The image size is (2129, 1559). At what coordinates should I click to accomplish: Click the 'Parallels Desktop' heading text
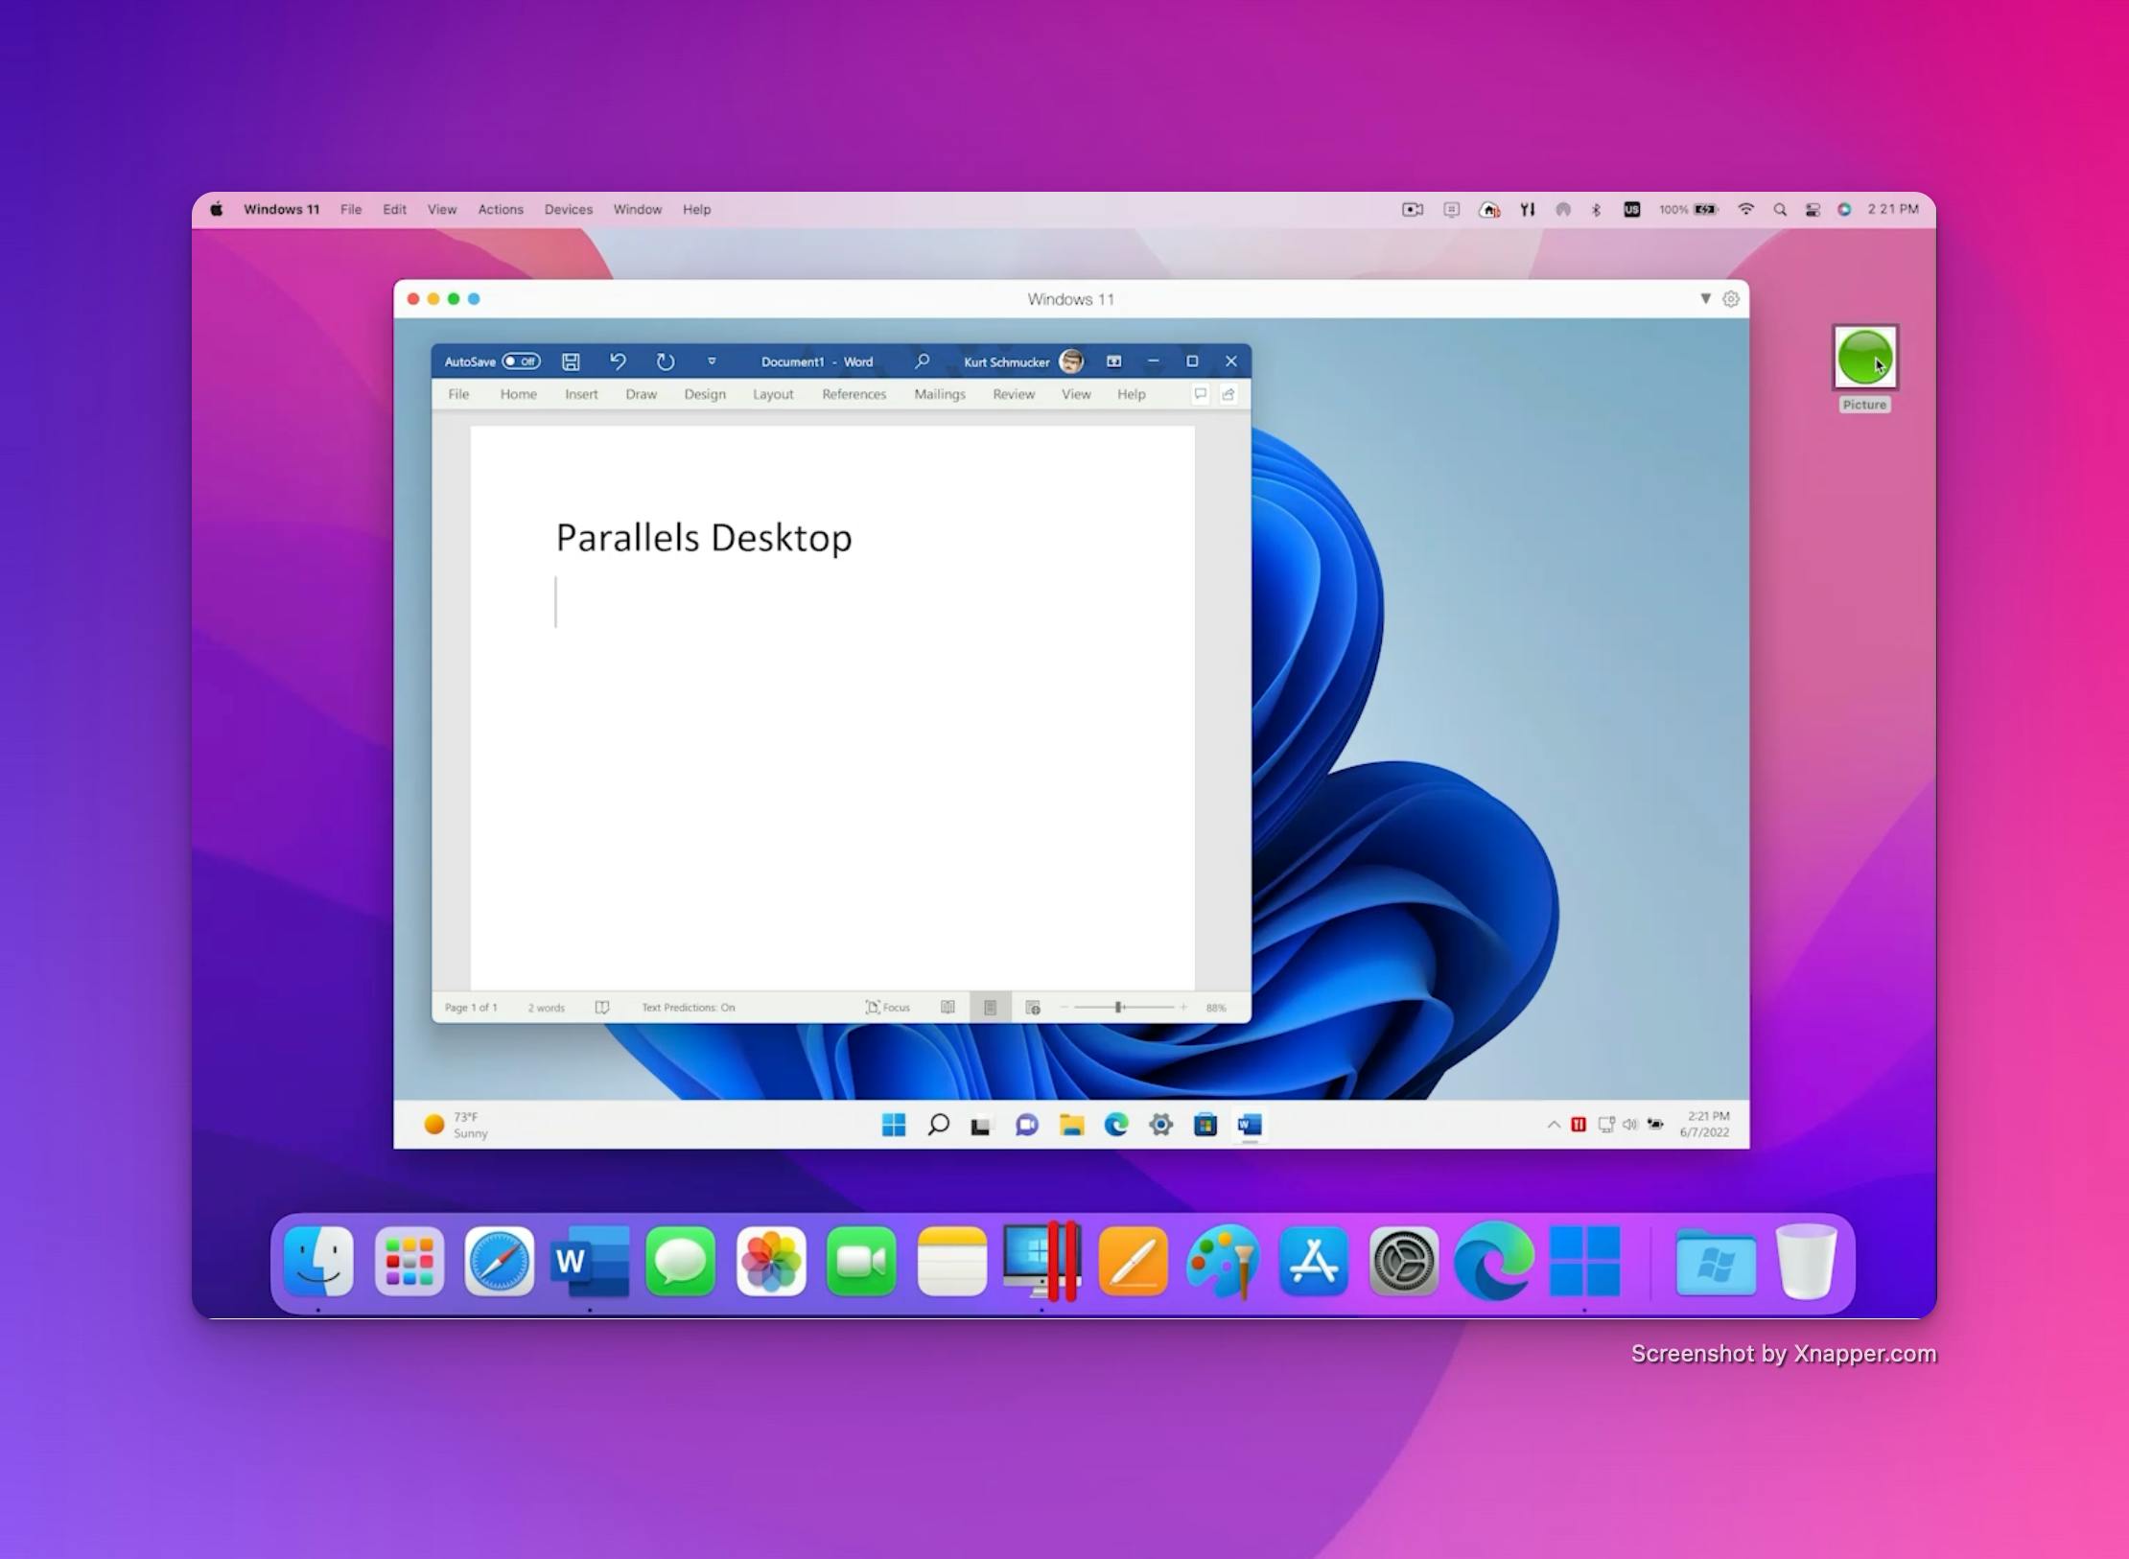[704, 538]
